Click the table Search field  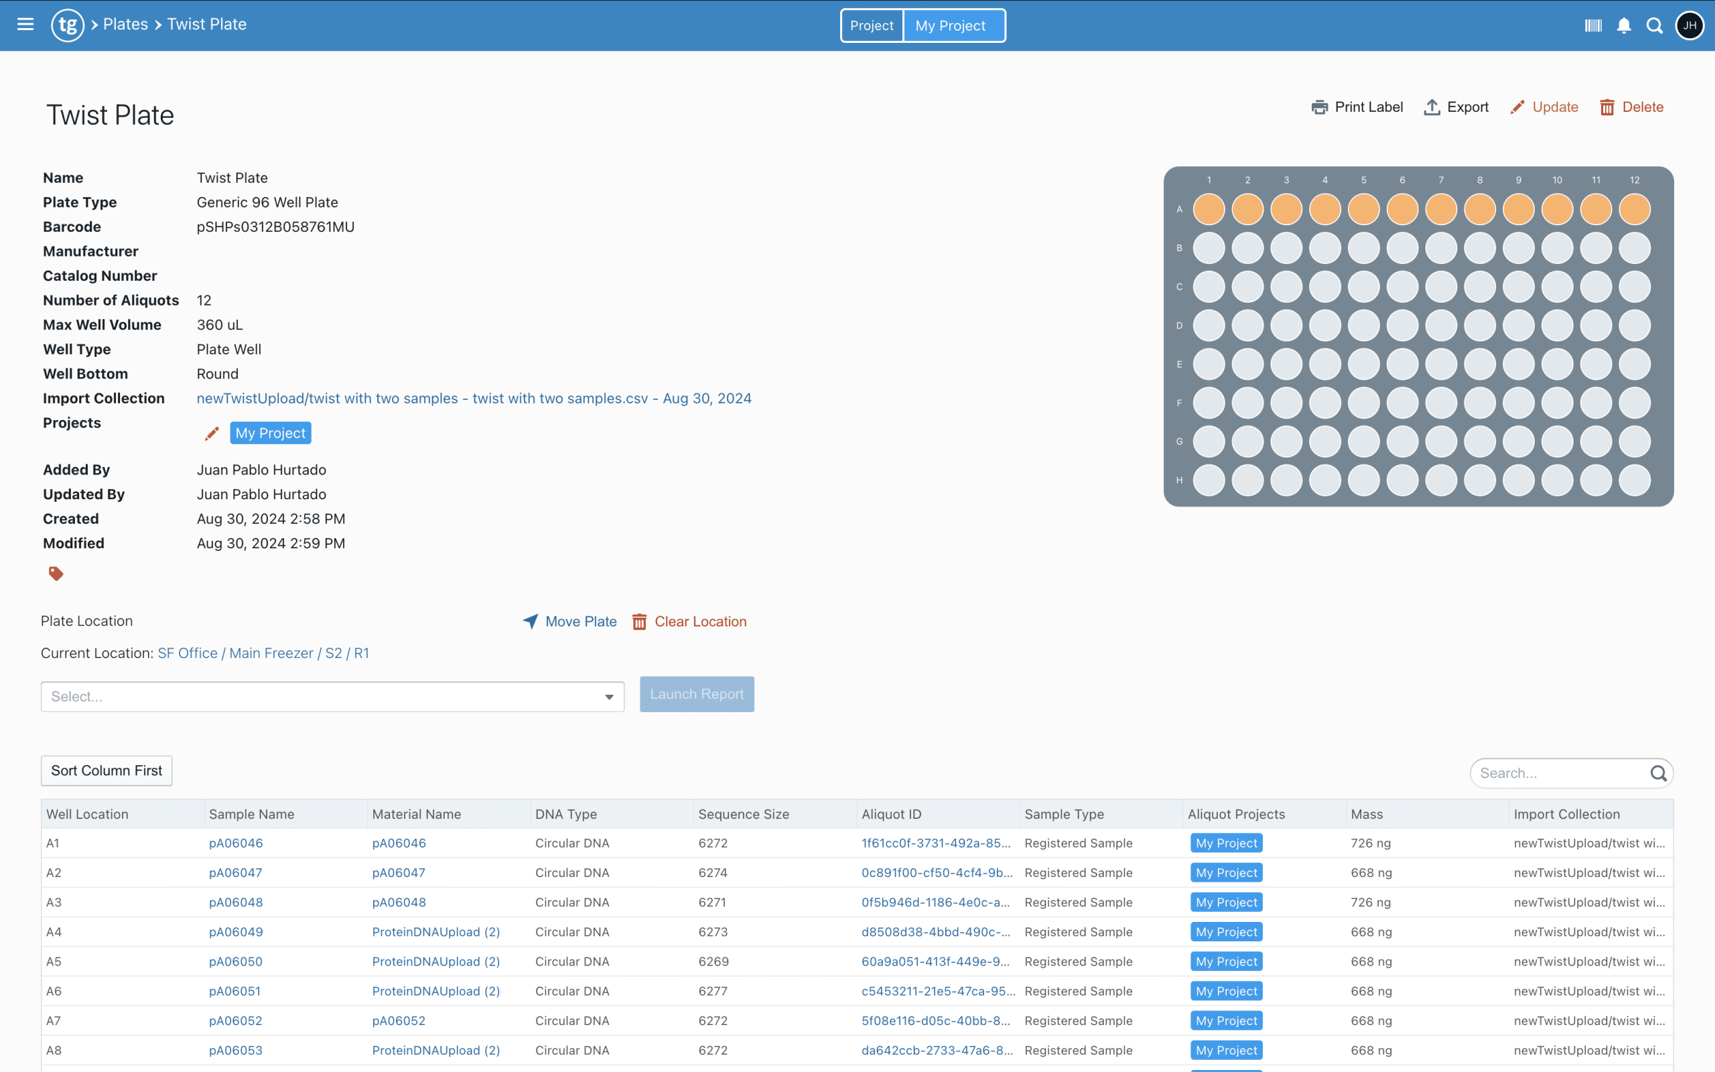point(1561,773)
